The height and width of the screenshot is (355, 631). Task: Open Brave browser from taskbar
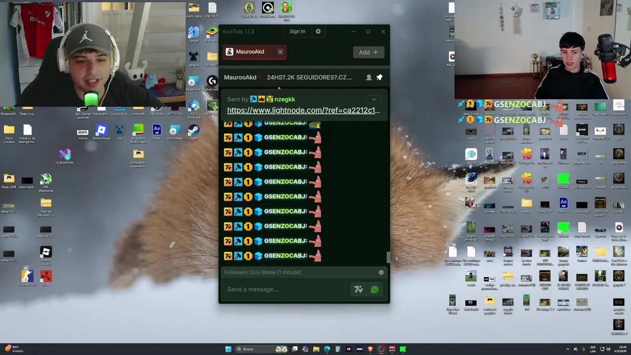[x=370, y=349]
